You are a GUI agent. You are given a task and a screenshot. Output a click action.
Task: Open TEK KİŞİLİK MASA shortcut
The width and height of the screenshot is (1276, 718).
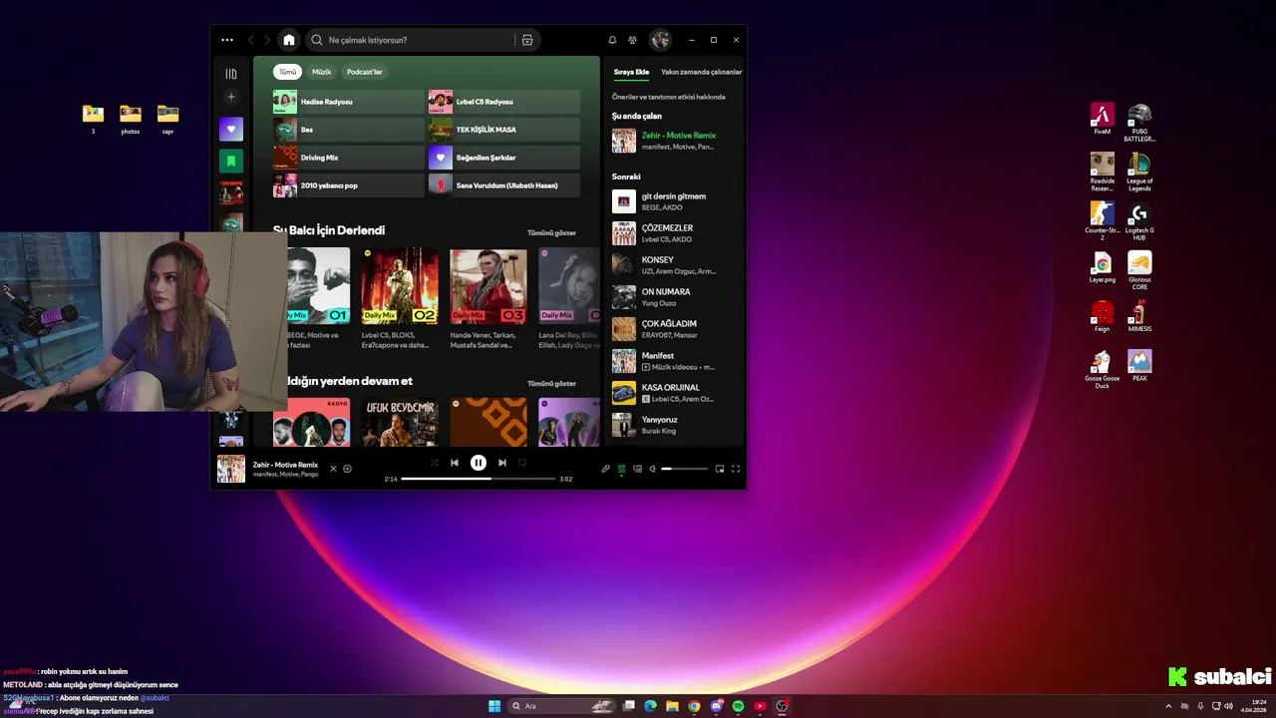tap(504, 130)
